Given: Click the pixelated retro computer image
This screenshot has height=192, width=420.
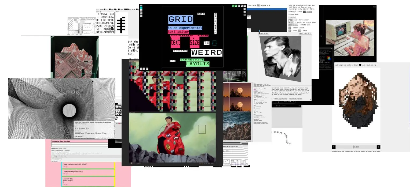Looking at the screenshot, I should point(350,38).
